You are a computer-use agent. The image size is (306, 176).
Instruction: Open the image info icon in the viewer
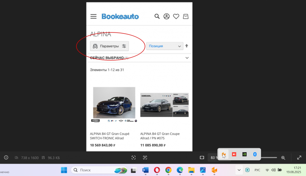tap(6, 157)
